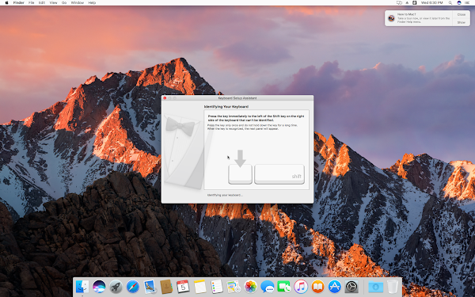Open the Go menu
This screenshot has height=297, width=475.
(64, 2)
